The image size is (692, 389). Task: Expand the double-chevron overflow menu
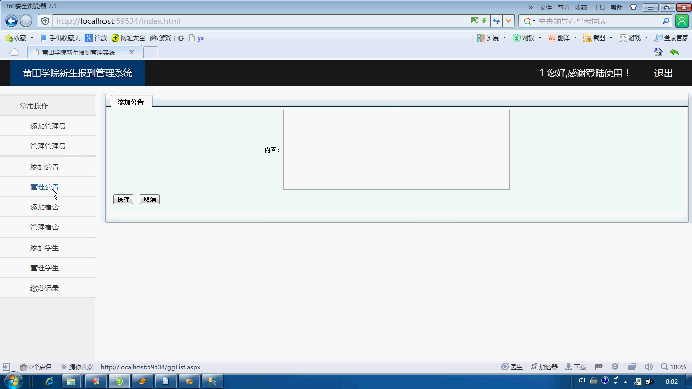click(530, 7)
